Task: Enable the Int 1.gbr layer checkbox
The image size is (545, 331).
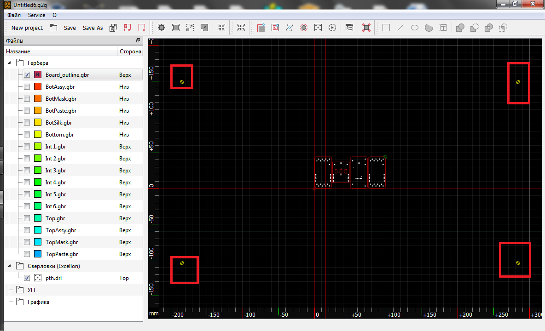Action: pos(27,147)
